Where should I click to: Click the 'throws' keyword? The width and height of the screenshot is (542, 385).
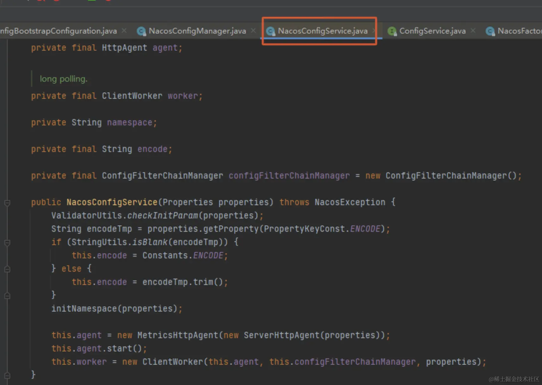294,202
